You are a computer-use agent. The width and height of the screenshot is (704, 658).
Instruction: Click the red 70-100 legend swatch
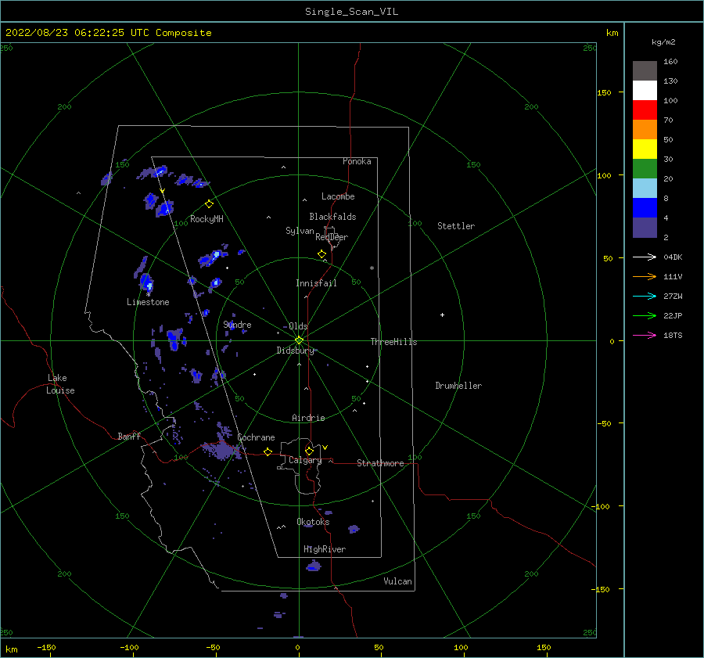click(645, 110)
